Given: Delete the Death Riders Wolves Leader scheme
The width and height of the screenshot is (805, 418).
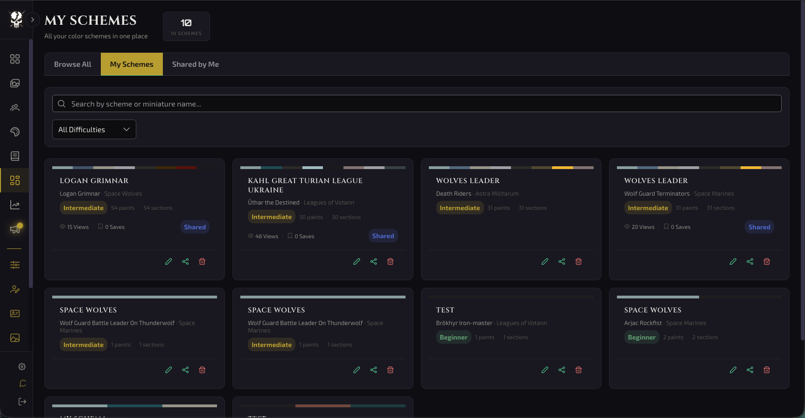Looking at the screenshot, I should click(x=578, y=262).
